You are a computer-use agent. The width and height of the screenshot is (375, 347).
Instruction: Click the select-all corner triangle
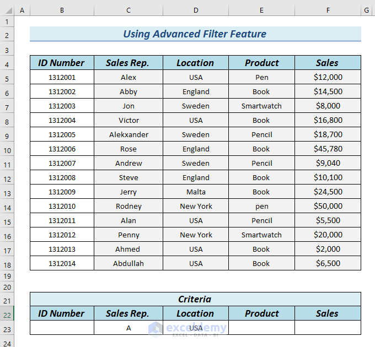[7, 10]
